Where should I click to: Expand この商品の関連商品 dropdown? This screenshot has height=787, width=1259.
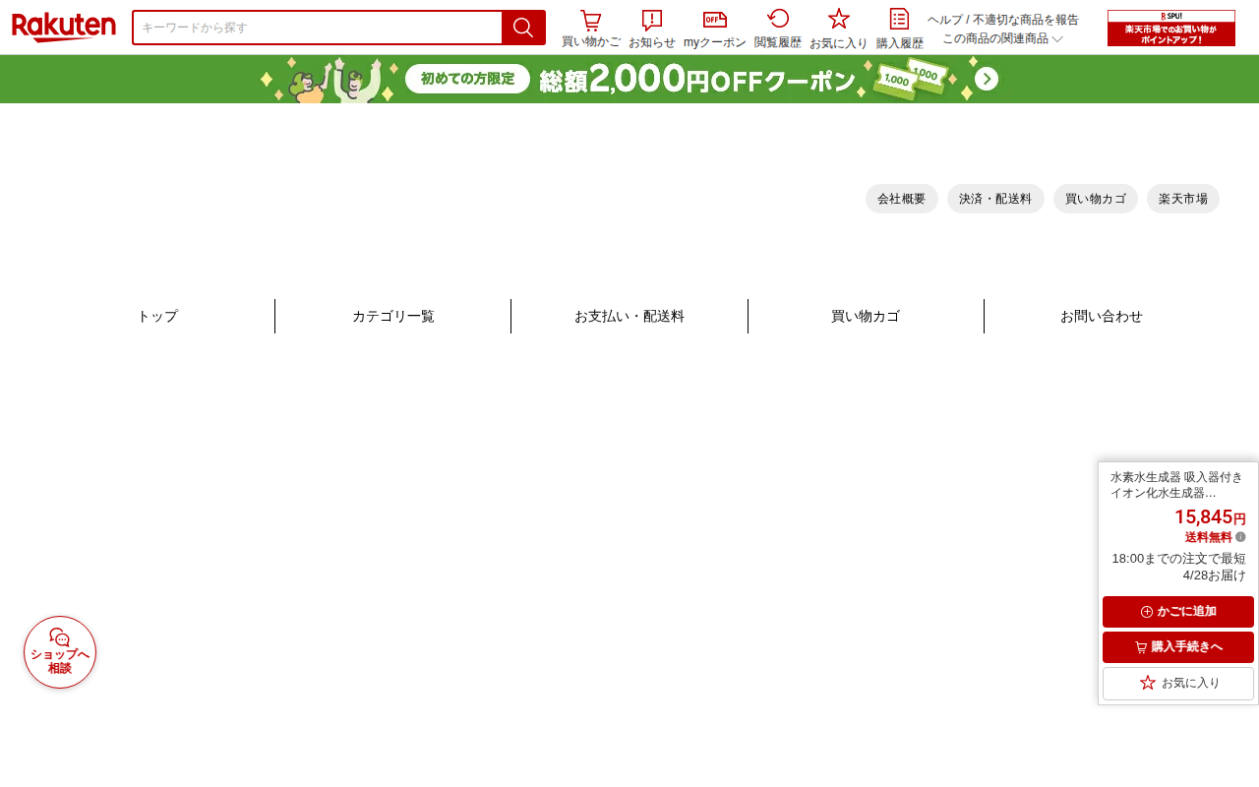(x=1002, y=38)
